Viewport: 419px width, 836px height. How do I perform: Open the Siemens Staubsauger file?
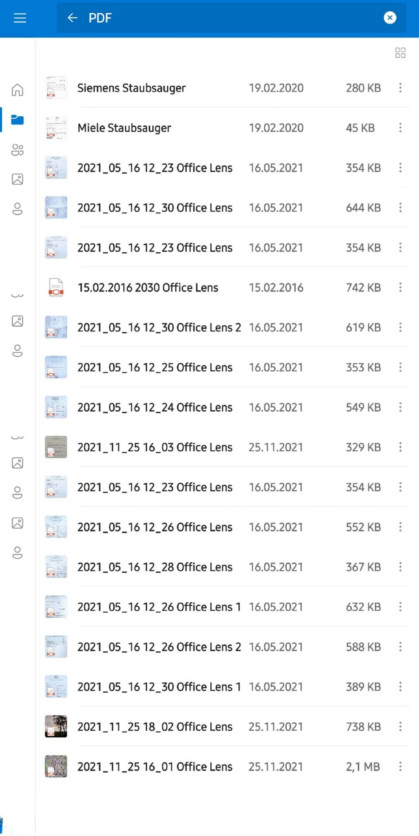(x=131, y=88)
